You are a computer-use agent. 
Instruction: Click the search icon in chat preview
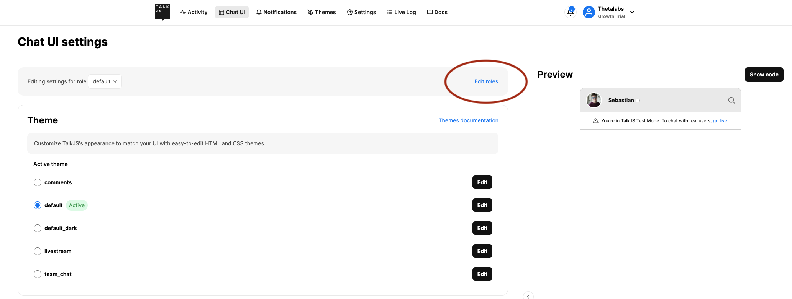tap(731, 100)
